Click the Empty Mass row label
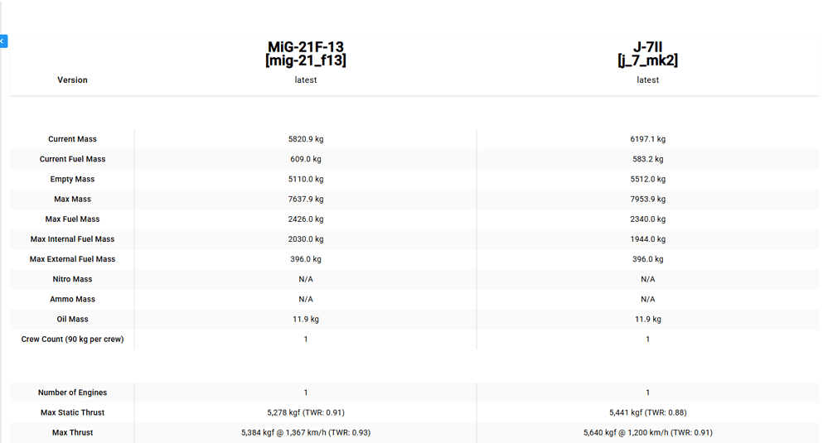The image size is (828, 443). pos(72,179)
